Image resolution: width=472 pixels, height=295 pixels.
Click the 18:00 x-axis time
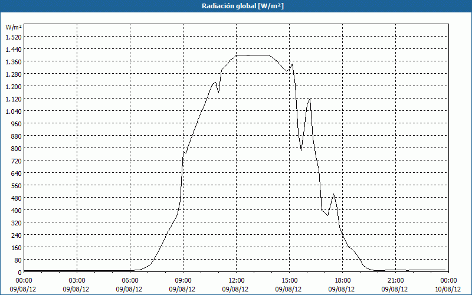coord(342,281)
